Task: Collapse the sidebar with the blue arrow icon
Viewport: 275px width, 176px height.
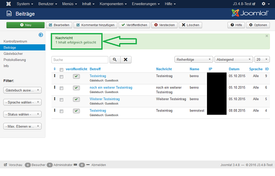Action: click(x=40, y=35)
